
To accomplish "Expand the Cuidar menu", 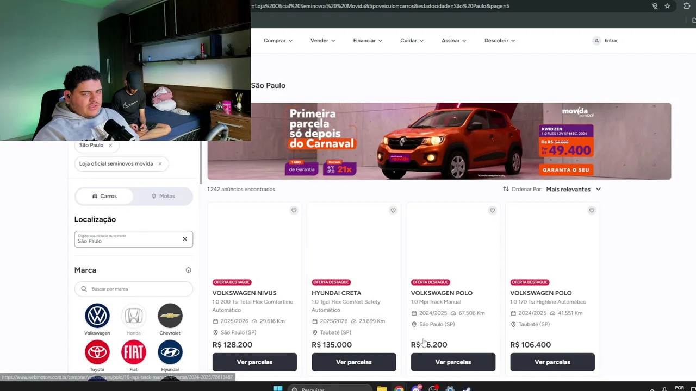I will pos(412,40).
